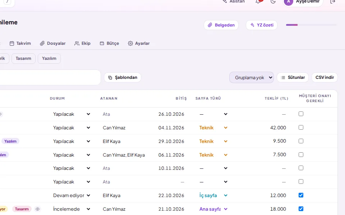Click the Bitiş column header

[x=181, y=99]
